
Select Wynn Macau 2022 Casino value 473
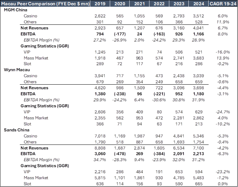click(159, 76)
